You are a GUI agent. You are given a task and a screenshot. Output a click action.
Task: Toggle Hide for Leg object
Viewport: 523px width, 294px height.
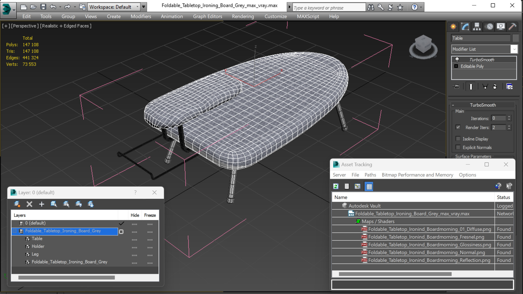[134, 255]
